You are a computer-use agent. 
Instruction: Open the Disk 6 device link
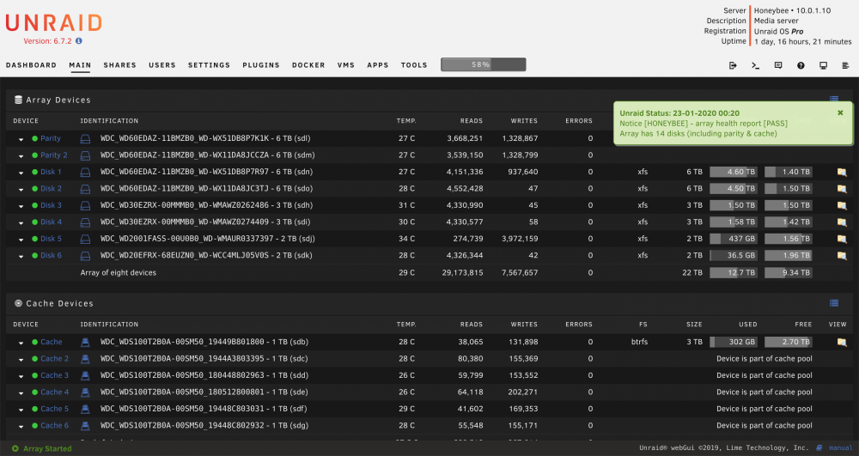51,256
